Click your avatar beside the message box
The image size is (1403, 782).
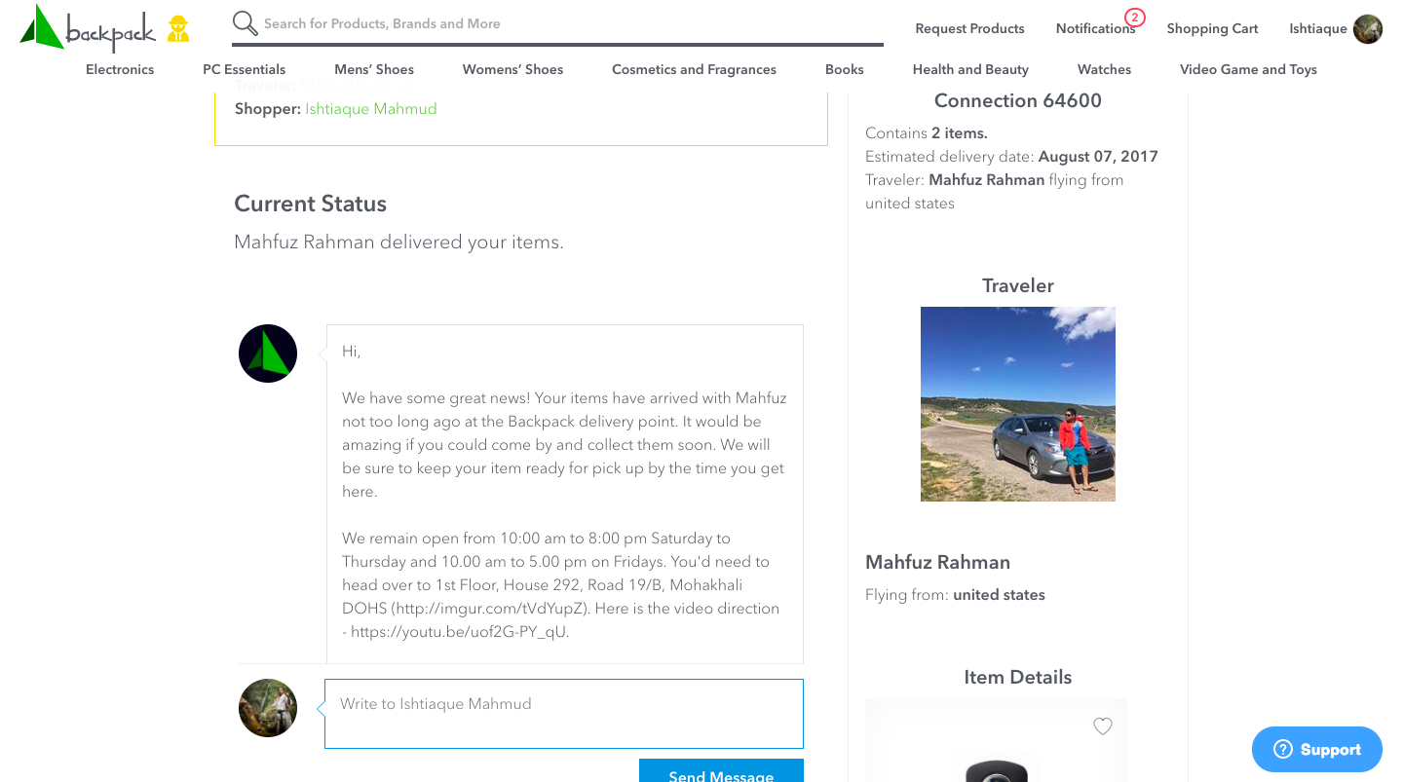268,708
